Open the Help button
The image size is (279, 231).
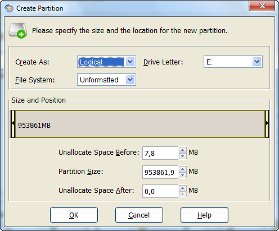tap(204, 215)
